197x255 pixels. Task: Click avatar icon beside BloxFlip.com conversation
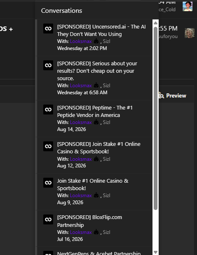click(48, 219)
